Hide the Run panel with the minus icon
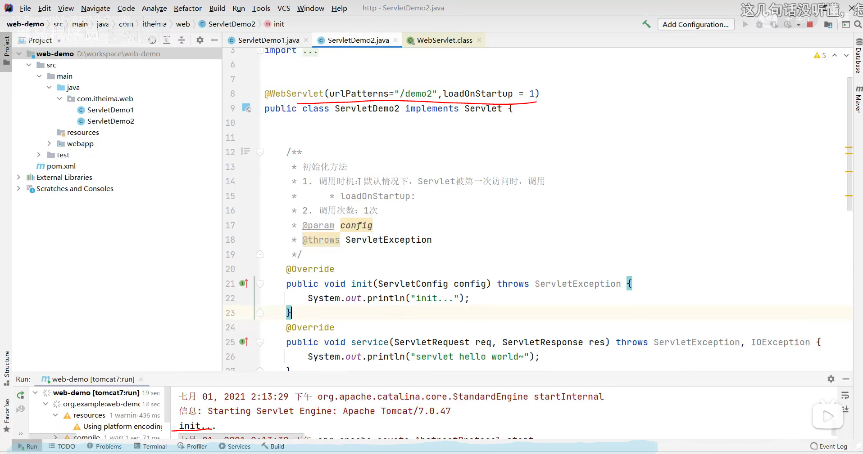This screenshot has height=454, width=863. [x=846, y=379]
